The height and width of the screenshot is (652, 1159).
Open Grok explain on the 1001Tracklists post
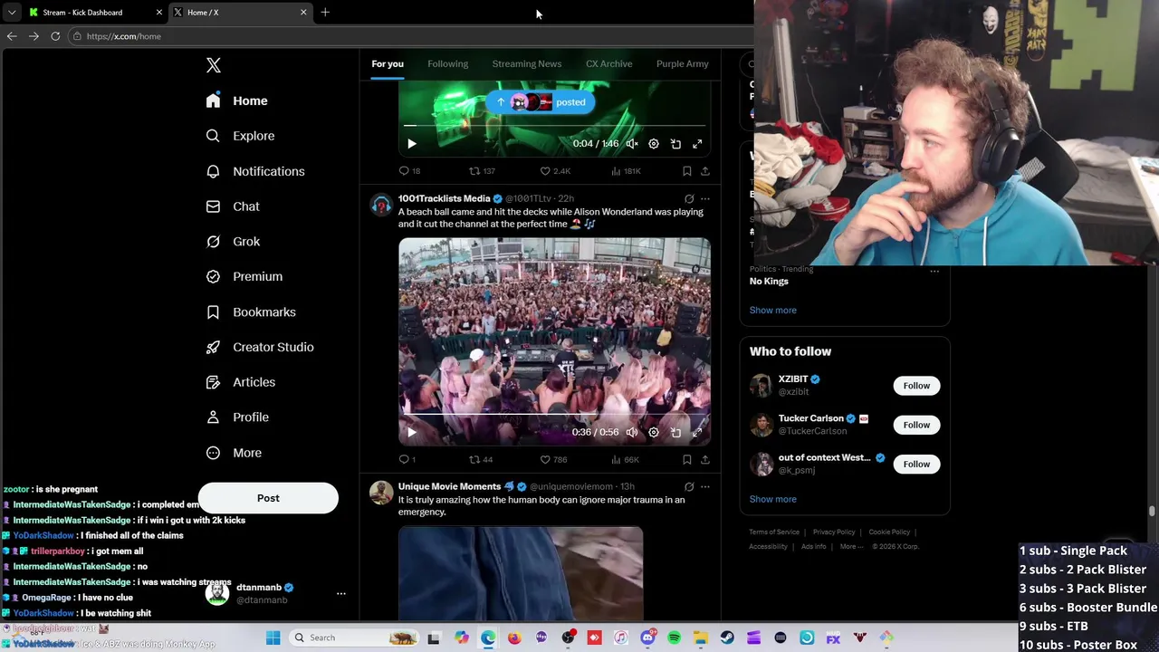(689, 198)
